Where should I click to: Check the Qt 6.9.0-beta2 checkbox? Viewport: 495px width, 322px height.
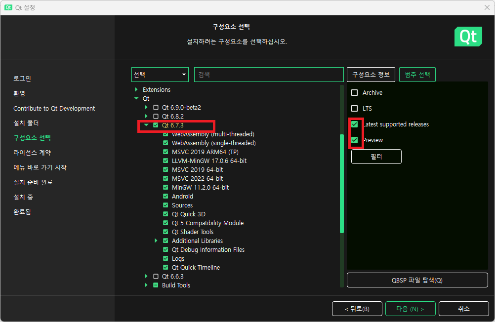pyautogui.click(x=156, y=107)
